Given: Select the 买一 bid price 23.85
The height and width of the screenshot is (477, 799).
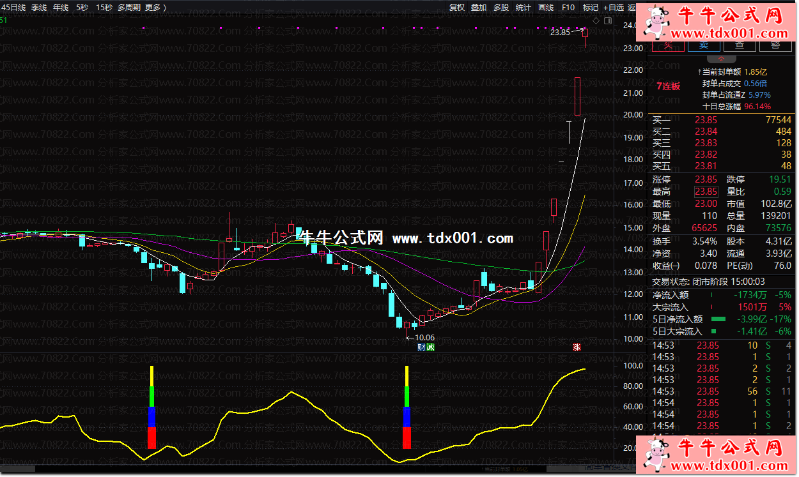Looking at the screenshot, I should pos(706,120).
